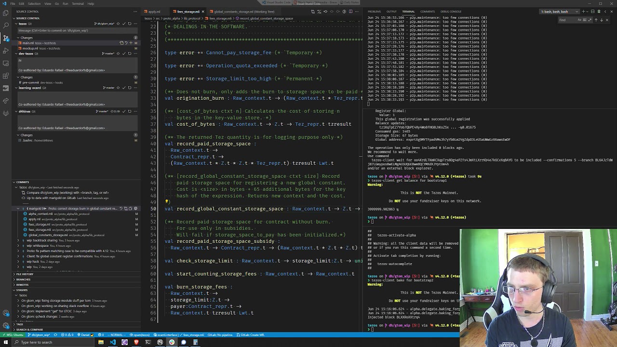Open the File menu

tap(13, 3)
